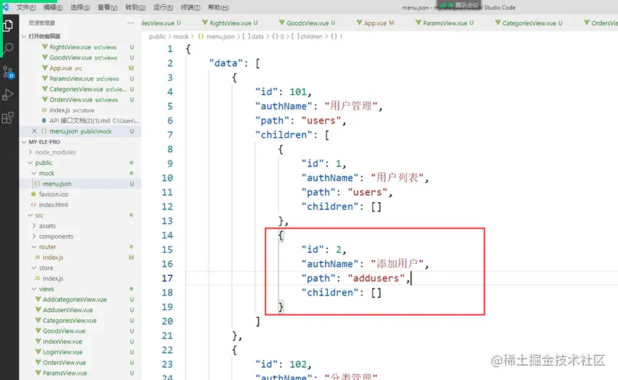Viewport: 618px width, 380px height.
Task: Expand the components folder
Action: (56, 236)
